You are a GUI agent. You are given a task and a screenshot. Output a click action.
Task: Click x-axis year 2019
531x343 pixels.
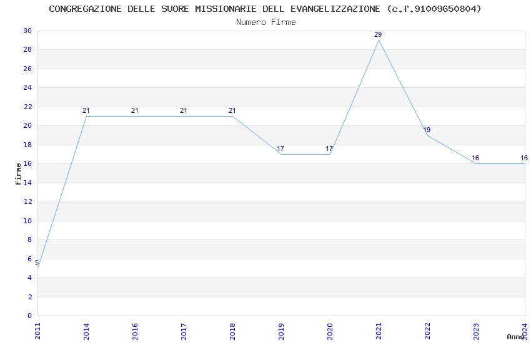coord(281,331)
